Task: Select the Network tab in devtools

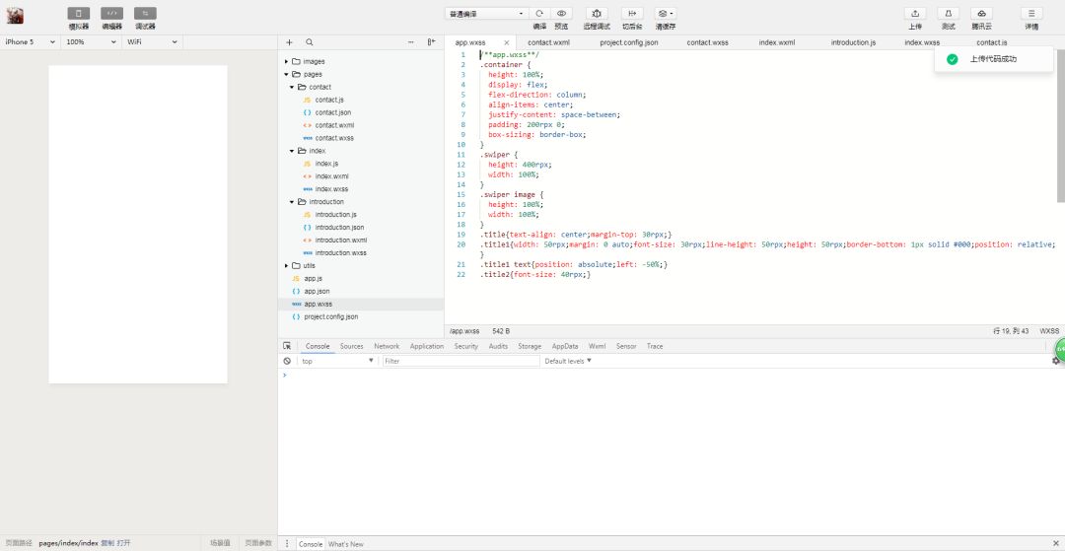Action: point(387,346)
